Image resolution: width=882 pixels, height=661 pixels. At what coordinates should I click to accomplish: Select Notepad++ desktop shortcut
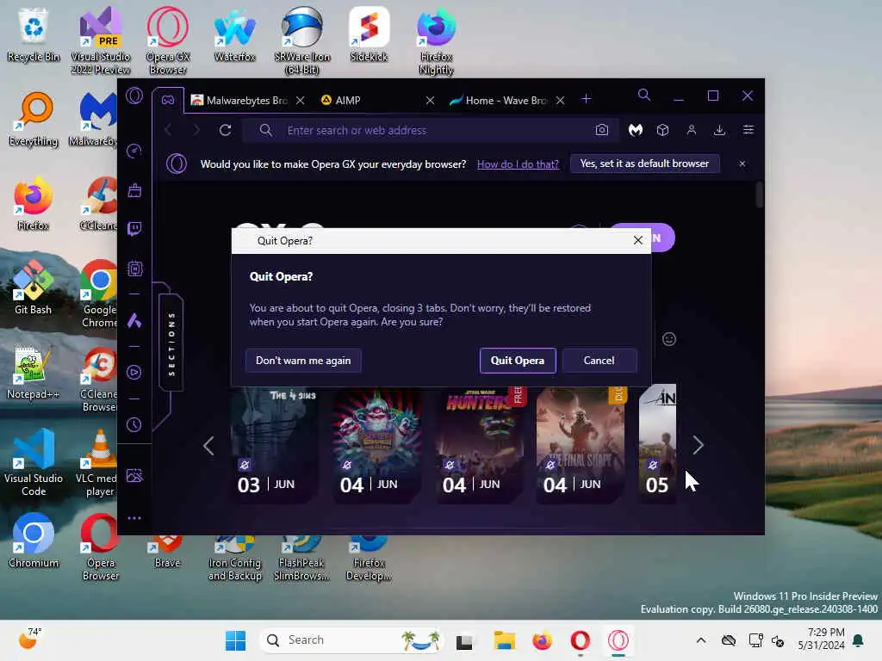coord(34,373)
